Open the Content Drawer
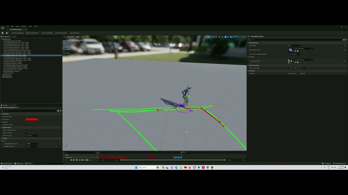 click(7, 163)
